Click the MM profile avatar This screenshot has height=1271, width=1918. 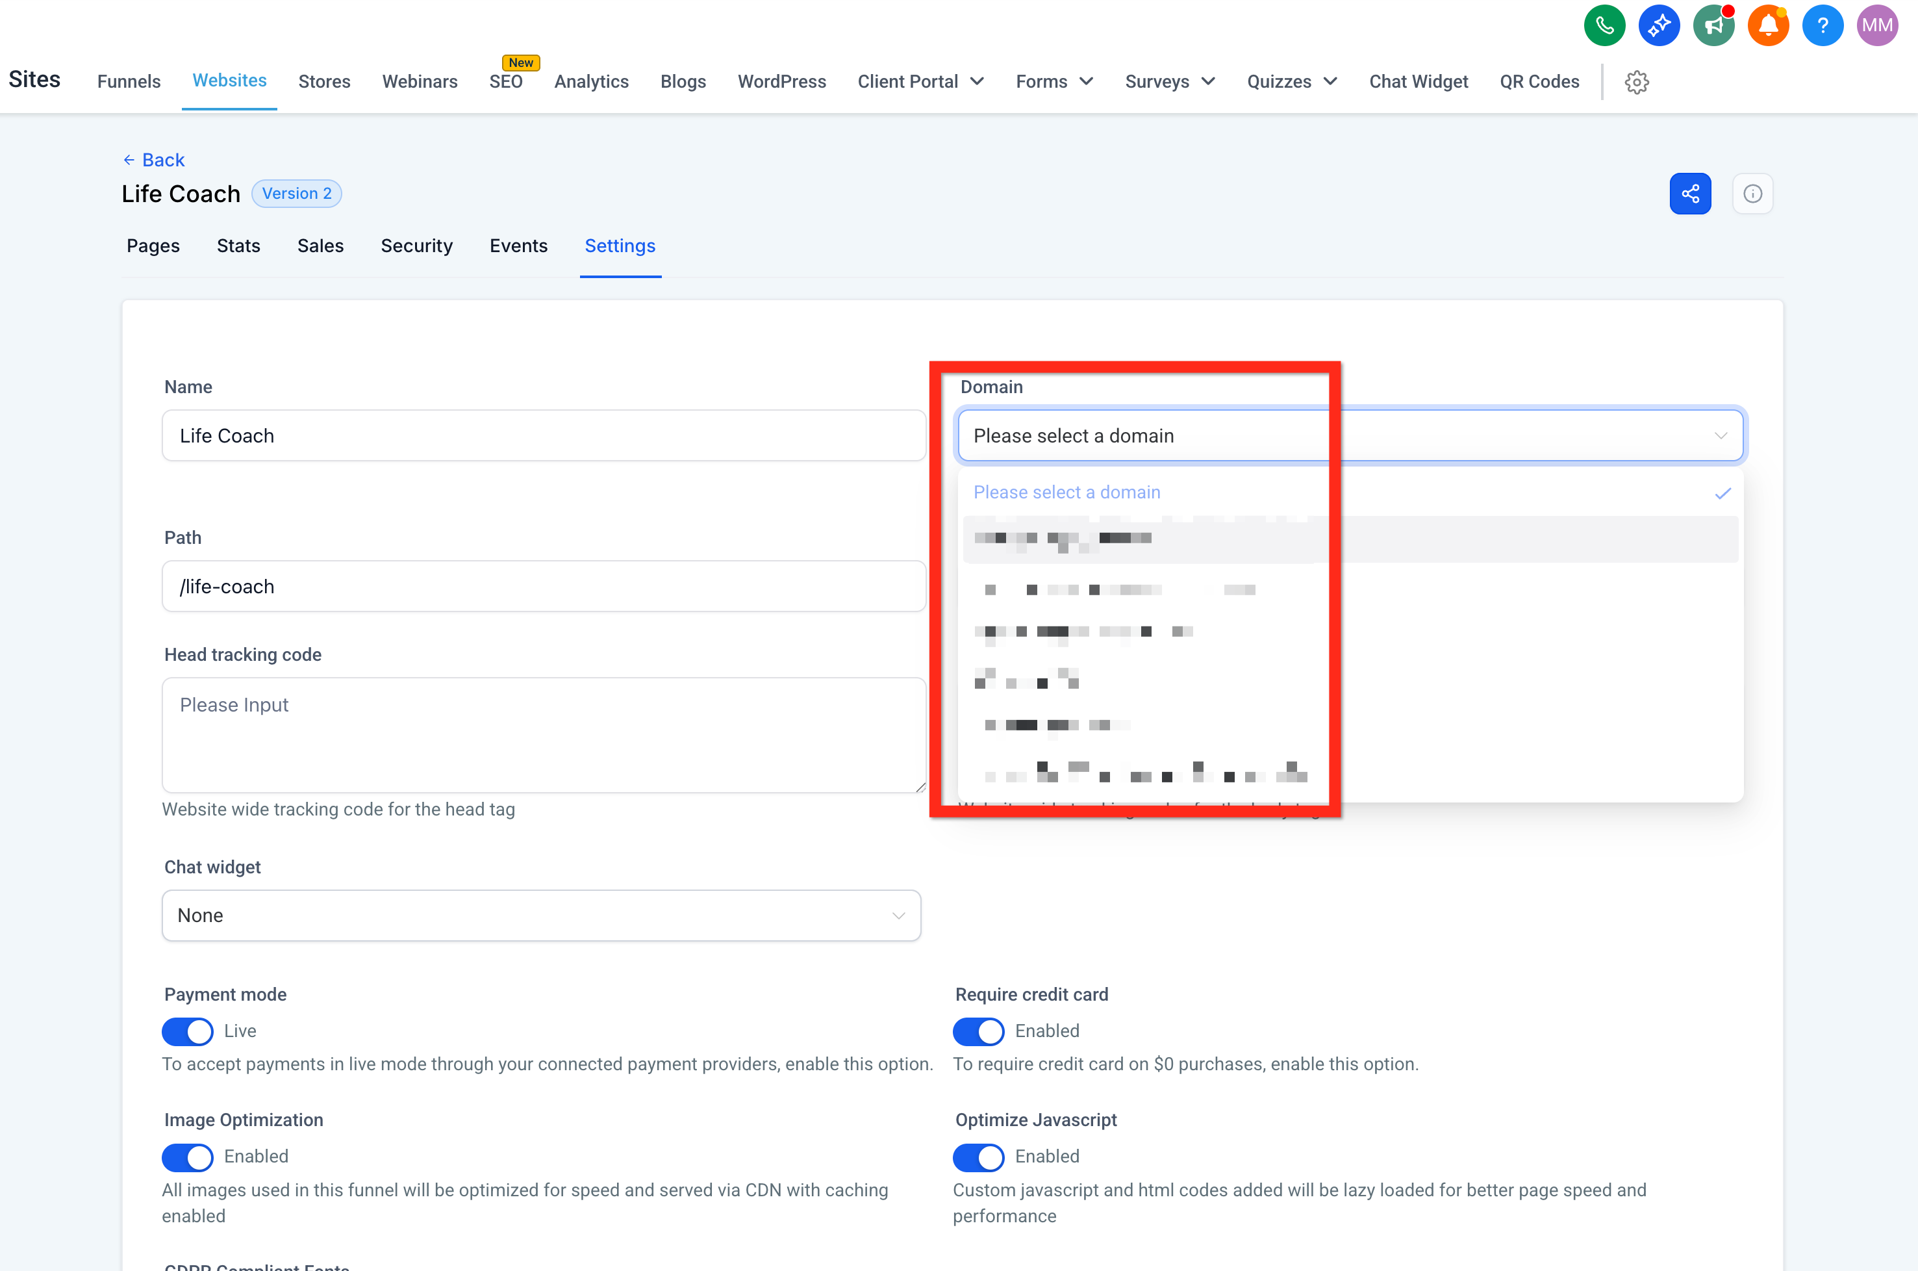pos(1878,25)
